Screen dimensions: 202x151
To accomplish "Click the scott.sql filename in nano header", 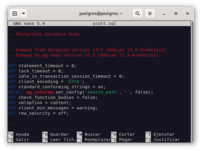I will point(104,23).
